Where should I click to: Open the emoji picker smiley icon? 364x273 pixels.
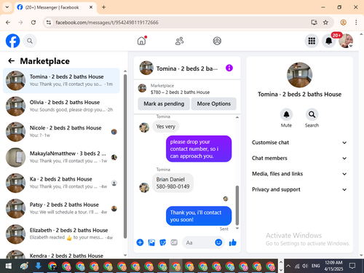coord(218,242)
